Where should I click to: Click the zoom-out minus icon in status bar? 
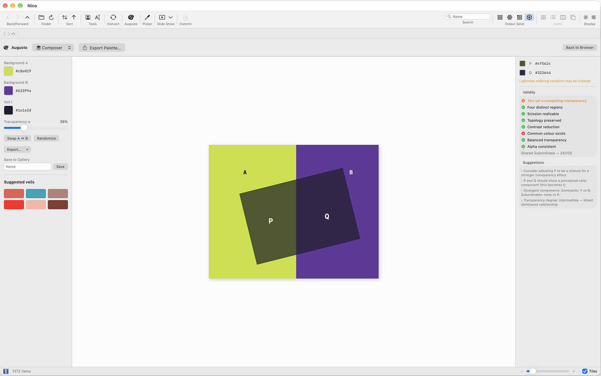click(522, 371)
